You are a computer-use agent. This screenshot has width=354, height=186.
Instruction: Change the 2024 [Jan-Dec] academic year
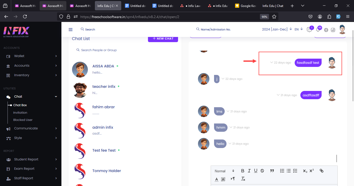point(277,29)
